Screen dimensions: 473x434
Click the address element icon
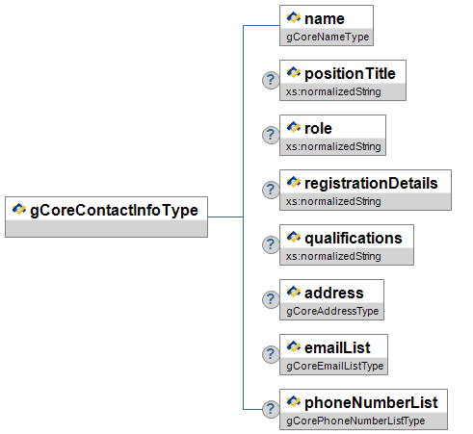[x=294, y=292]
